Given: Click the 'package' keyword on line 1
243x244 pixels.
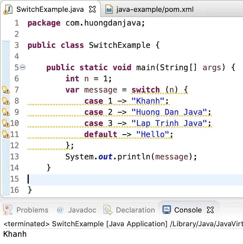Looking at the screenshot, I should point(44,23).
